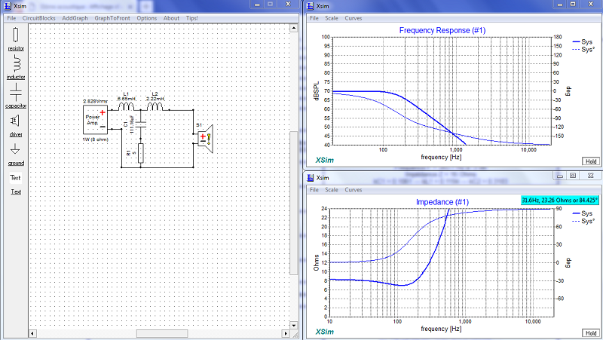603x340 pixels.
Task: Open Scale menu in the Frequency Response window
Action: 332,18
